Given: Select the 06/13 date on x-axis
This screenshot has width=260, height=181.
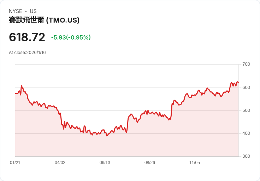Looking at the screenshot, I should pos(105,163).
